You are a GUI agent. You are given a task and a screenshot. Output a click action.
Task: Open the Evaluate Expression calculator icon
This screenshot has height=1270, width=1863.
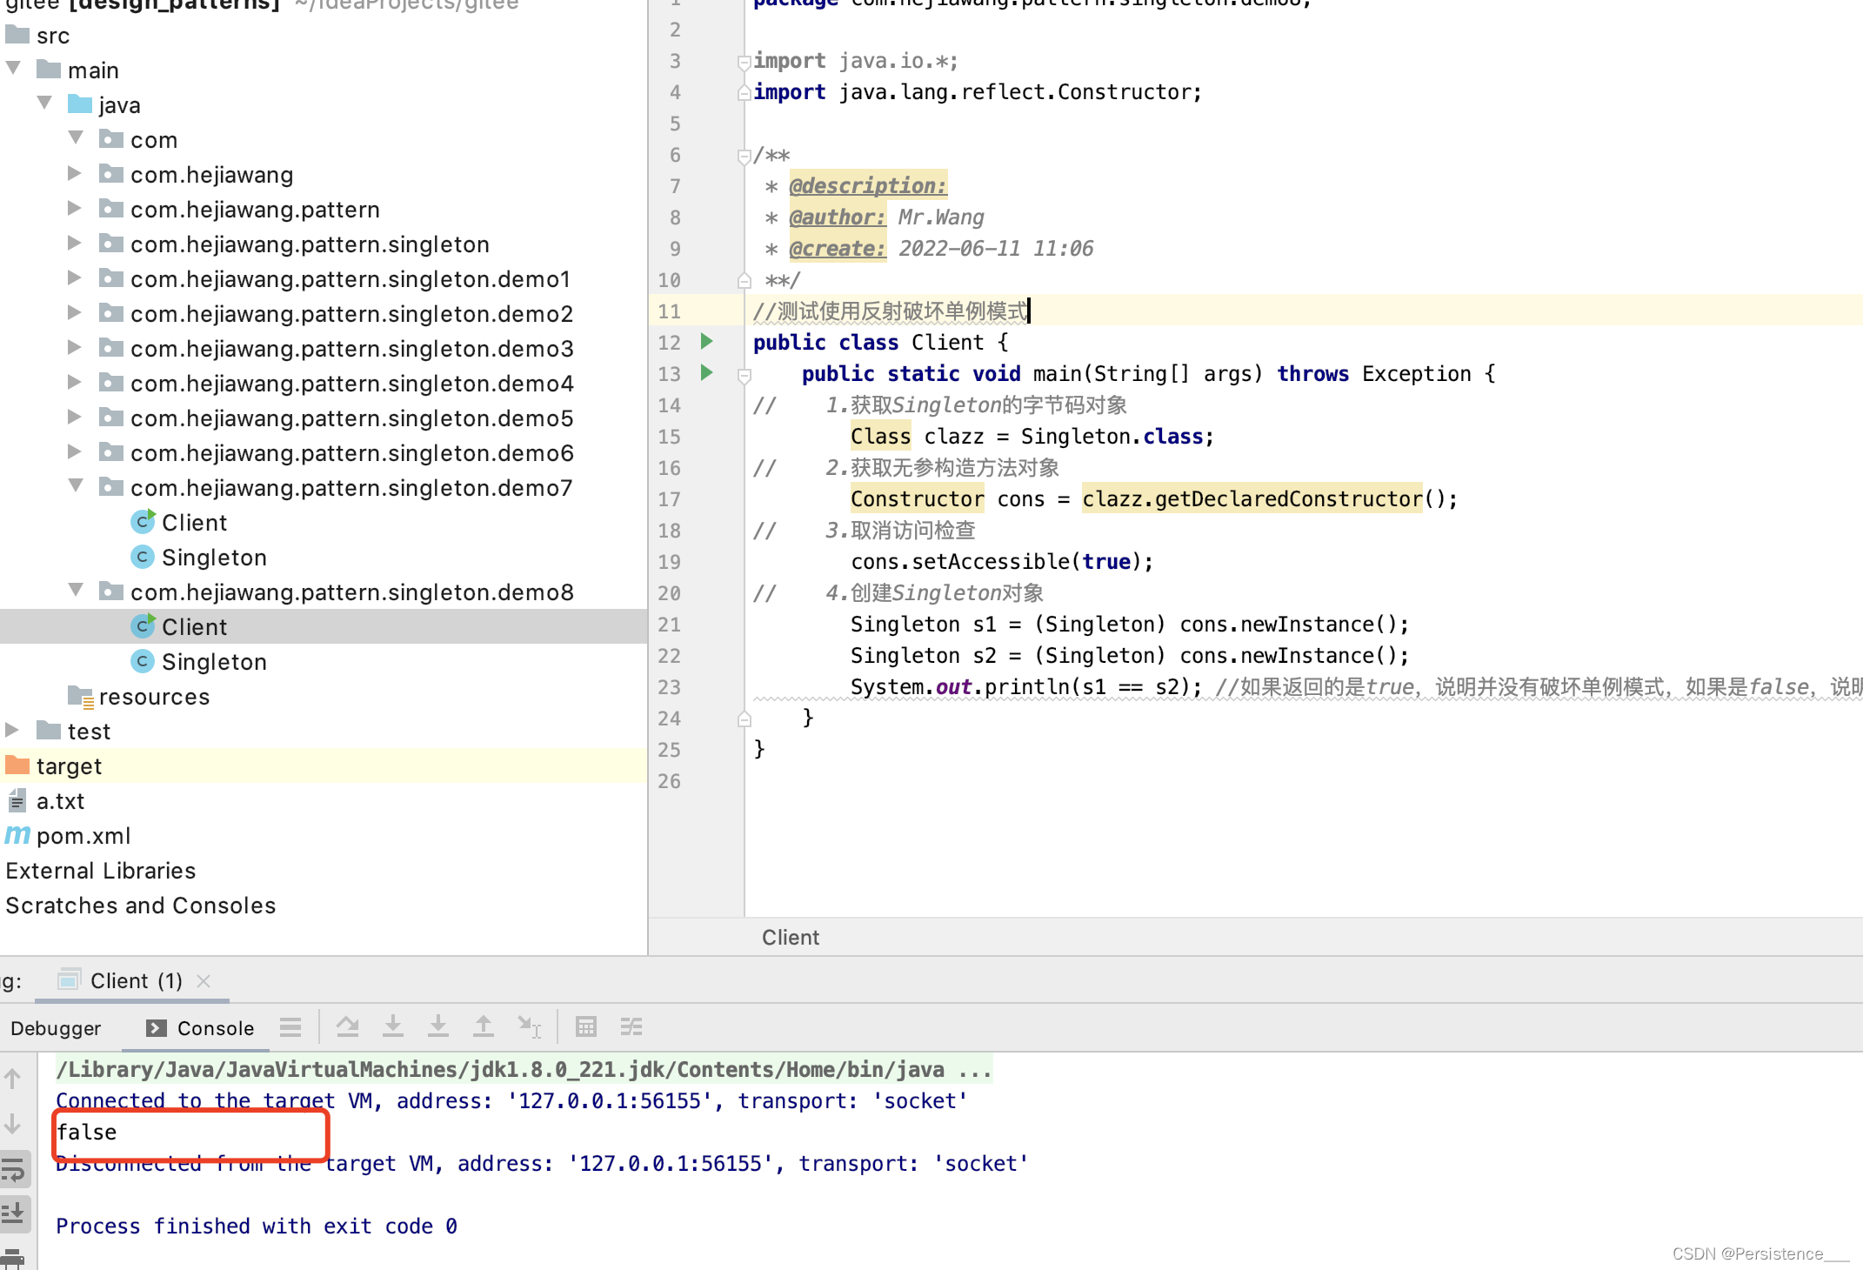(586, 1027)
